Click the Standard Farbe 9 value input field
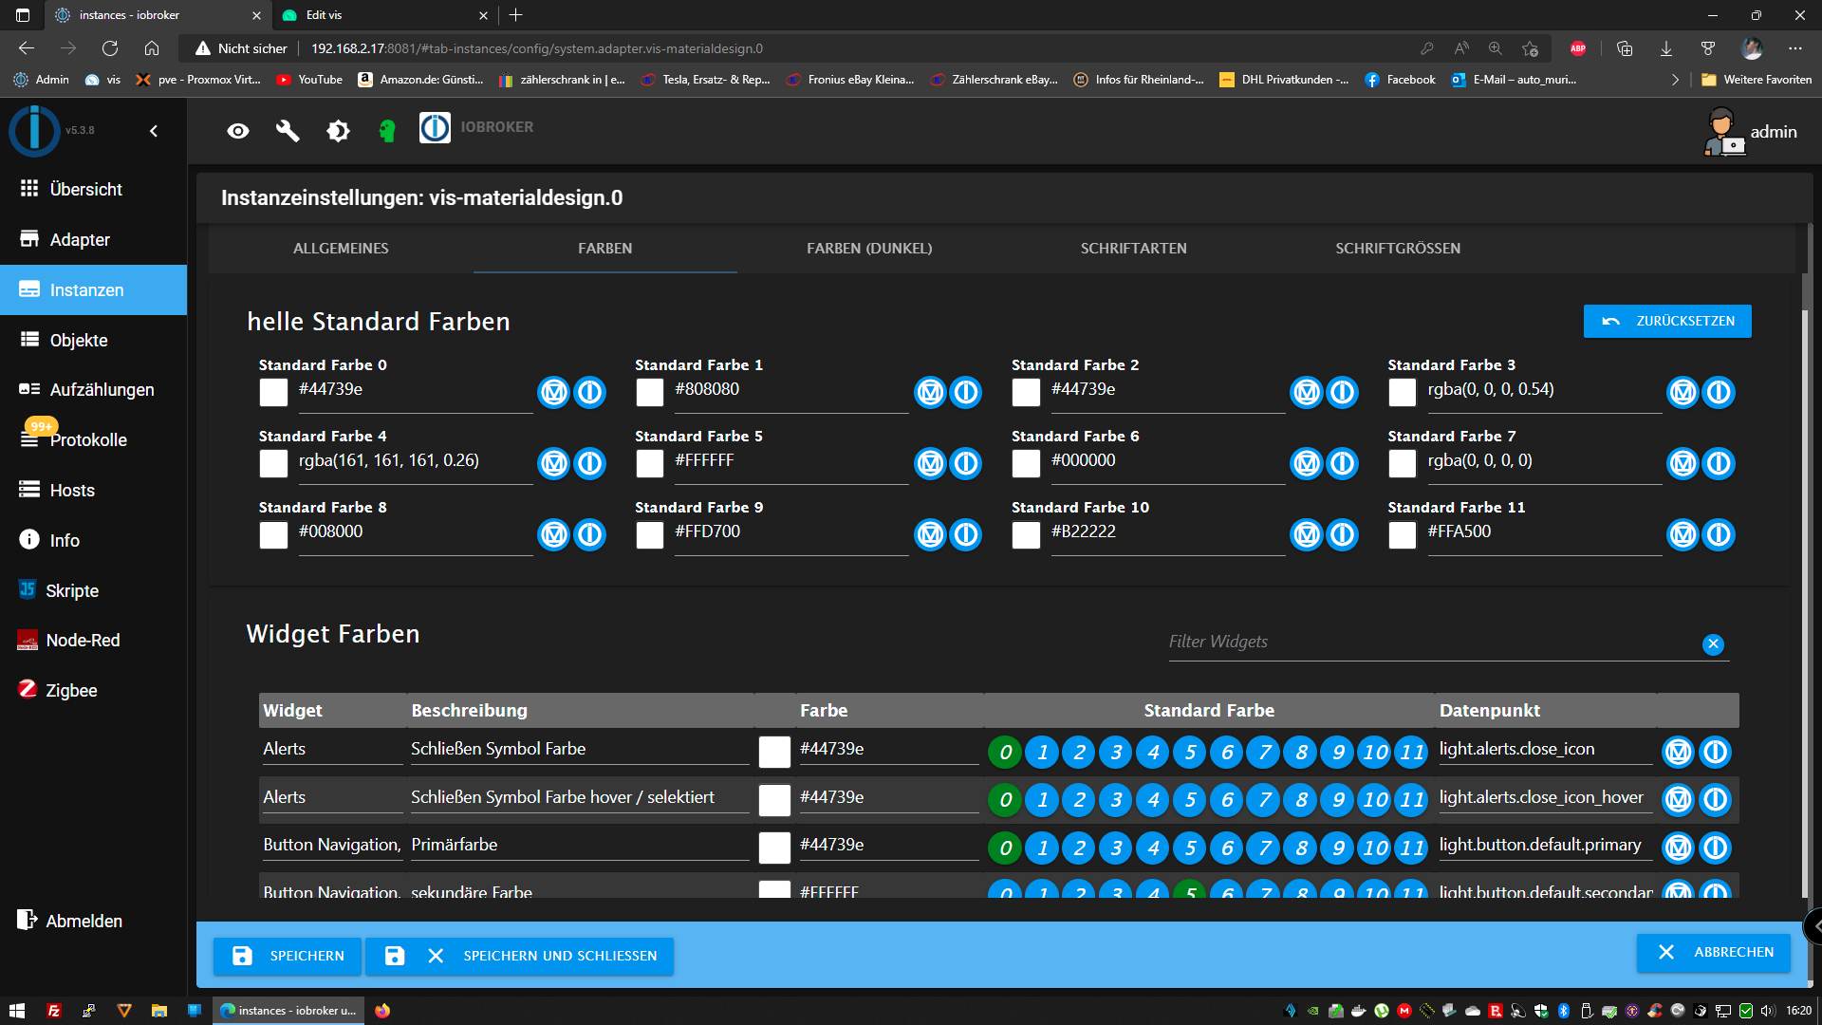This screenshot has width=1822, height=1025. 790,532
